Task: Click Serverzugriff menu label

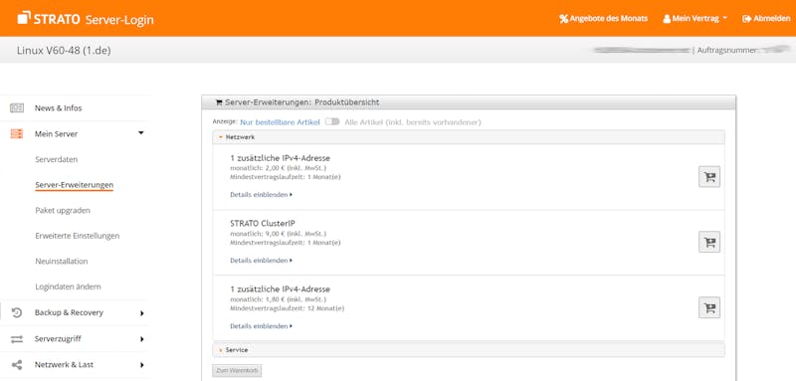Action: pyautogui.click(x=58, y=339)
